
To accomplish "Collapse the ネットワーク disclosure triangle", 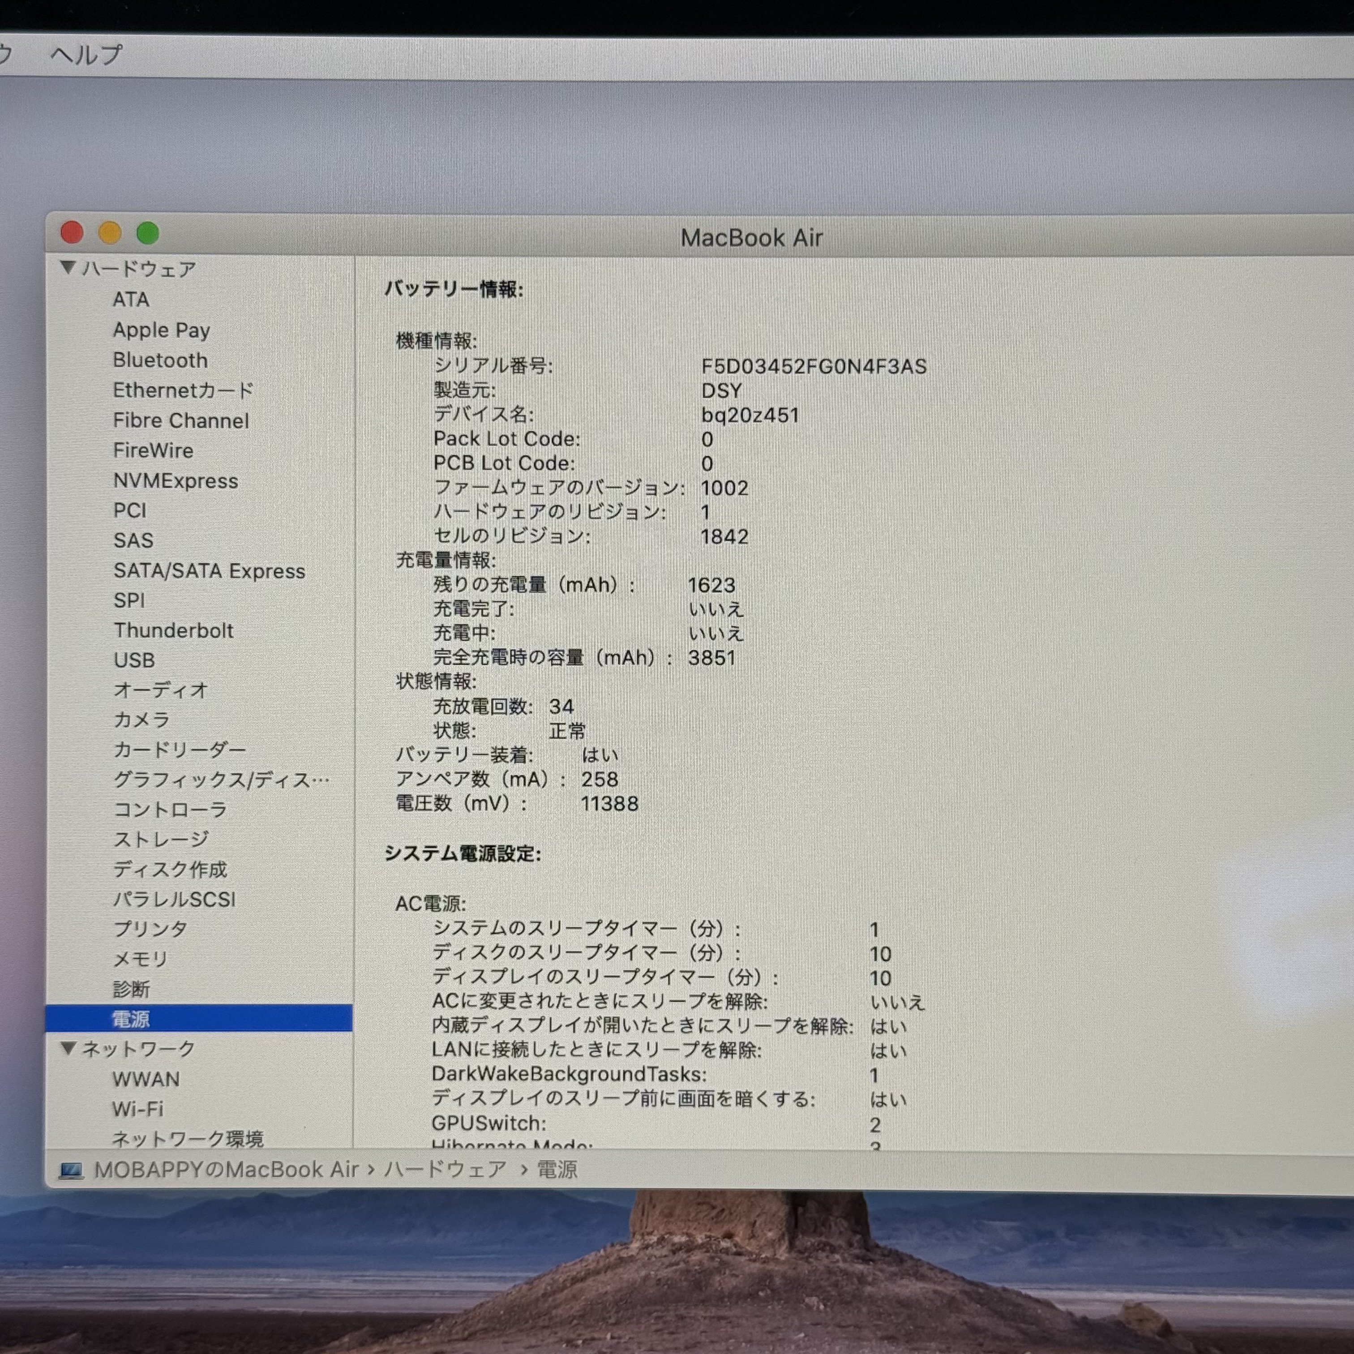I will tap(68, 1048).
